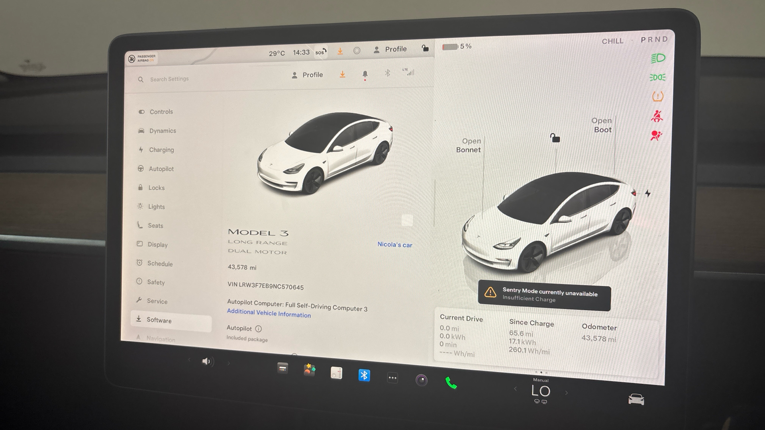Click the charge port lightning icon
Screen dimensions: 765x430
click(648, 193)
